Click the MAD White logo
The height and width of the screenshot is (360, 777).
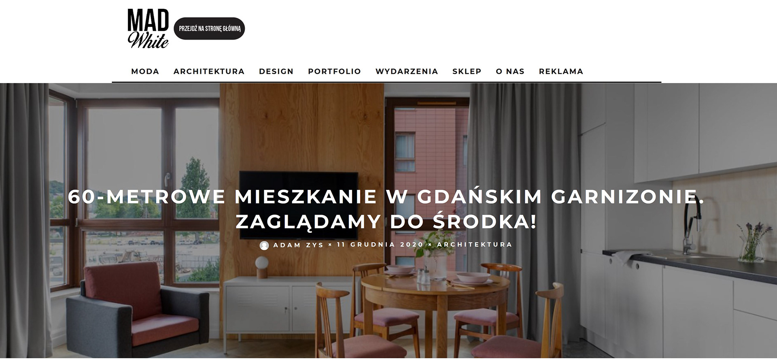click(x=148, y=29)
